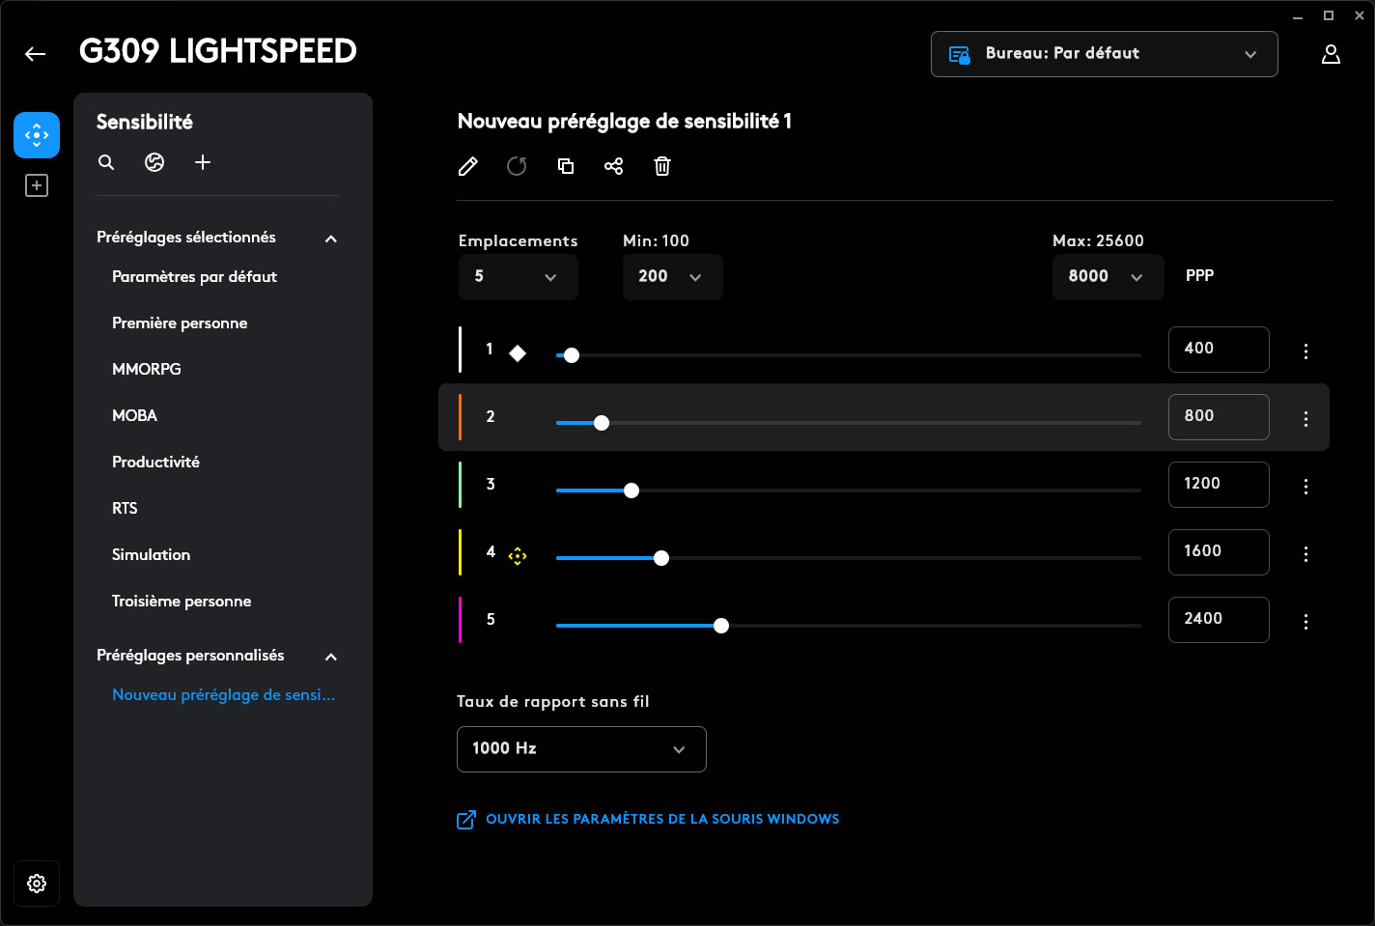The width and height of the screenshot is (1375, 926).
Task: Open the more options for slot 1
Action: (x=1305, y=351)
